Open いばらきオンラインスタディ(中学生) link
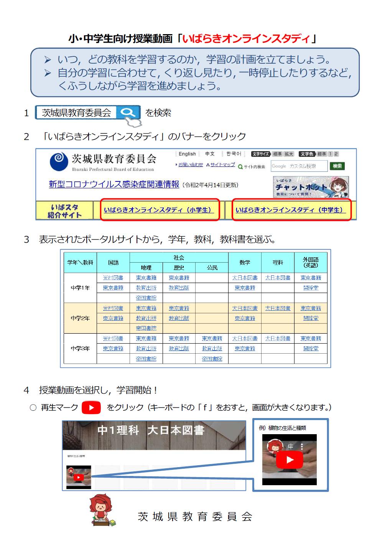This screenshot has width=390, height=555. [x=291, y=210]
